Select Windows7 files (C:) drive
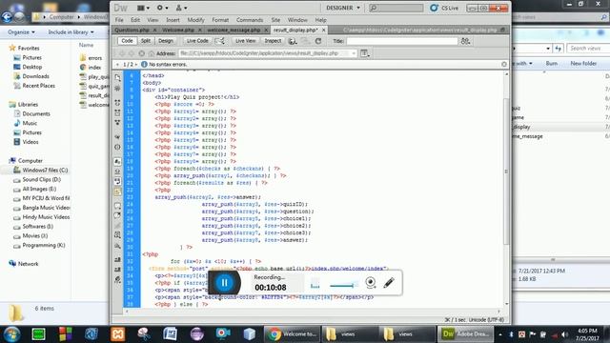Viewport: 610px width, 343px height. tap(40, 170)
